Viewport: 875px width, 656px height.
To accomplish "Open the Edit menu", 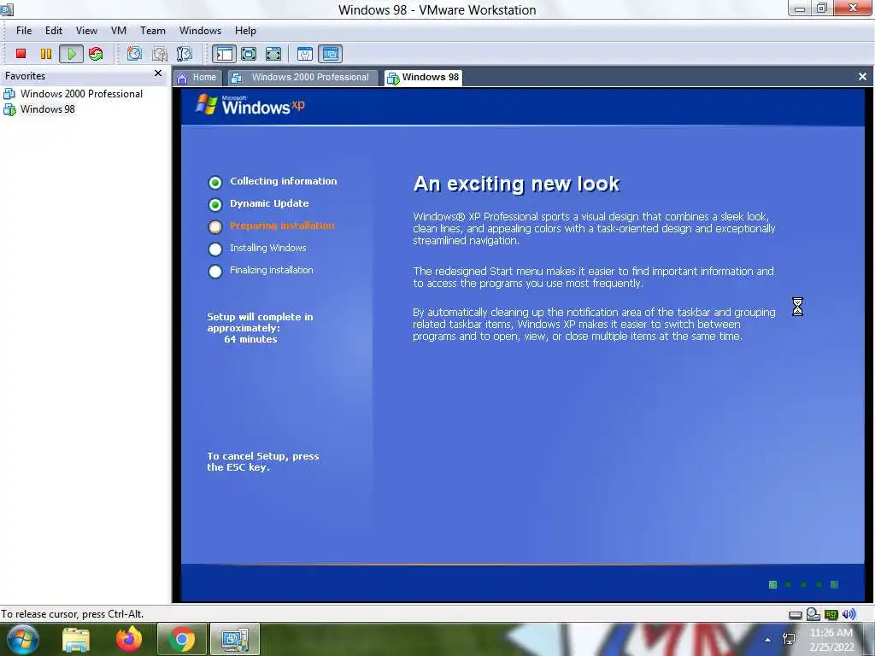I will (x=54, y=31).
